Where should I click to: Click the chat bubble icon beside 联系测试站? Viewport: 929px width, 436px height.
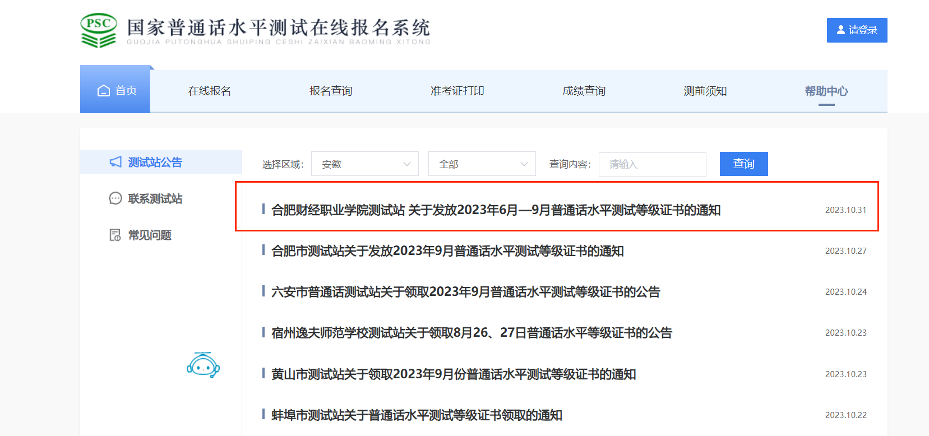click(115, 198)
